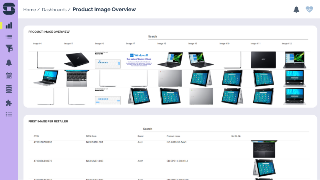Open the calendar icon in sidebar
This screenshot has height=180, width=320.
9,75
